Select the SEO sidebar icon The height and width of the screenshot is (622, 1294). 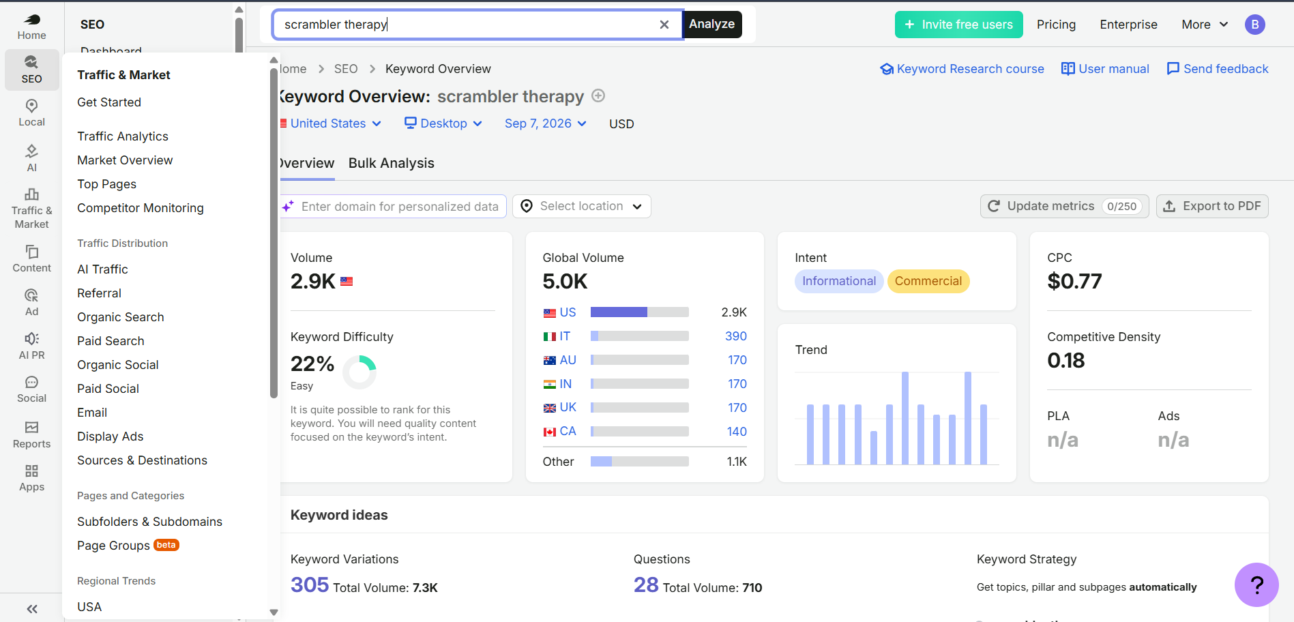(x=31, y=70)
